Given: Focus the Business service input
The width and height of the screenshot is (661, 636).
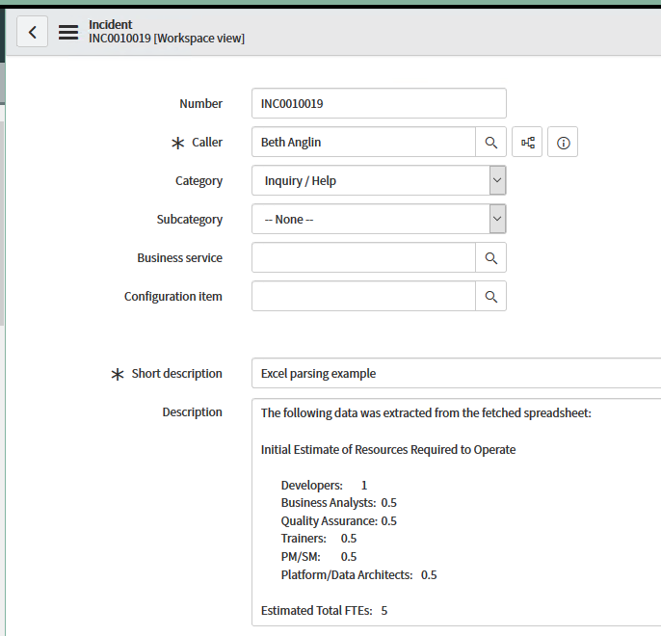Looking at the screenshot, I should pyautogui.click(x=364, y=257).
